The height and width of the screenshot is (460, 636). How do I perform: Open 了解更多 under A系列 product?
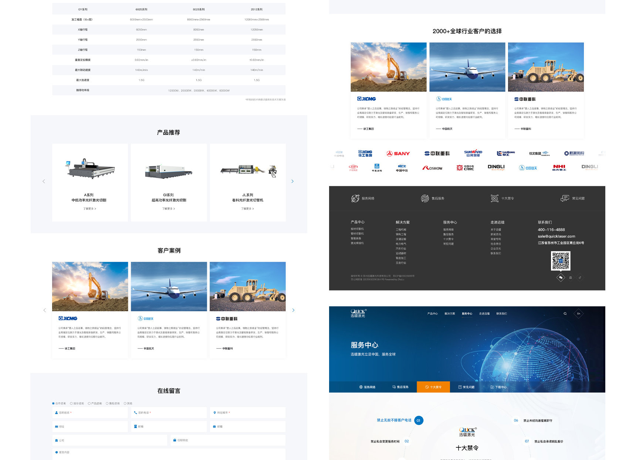pos(89,209)
